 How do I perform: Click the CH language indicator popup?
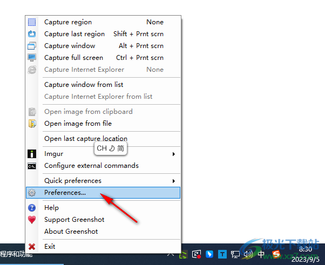click(x=111, y=148)
